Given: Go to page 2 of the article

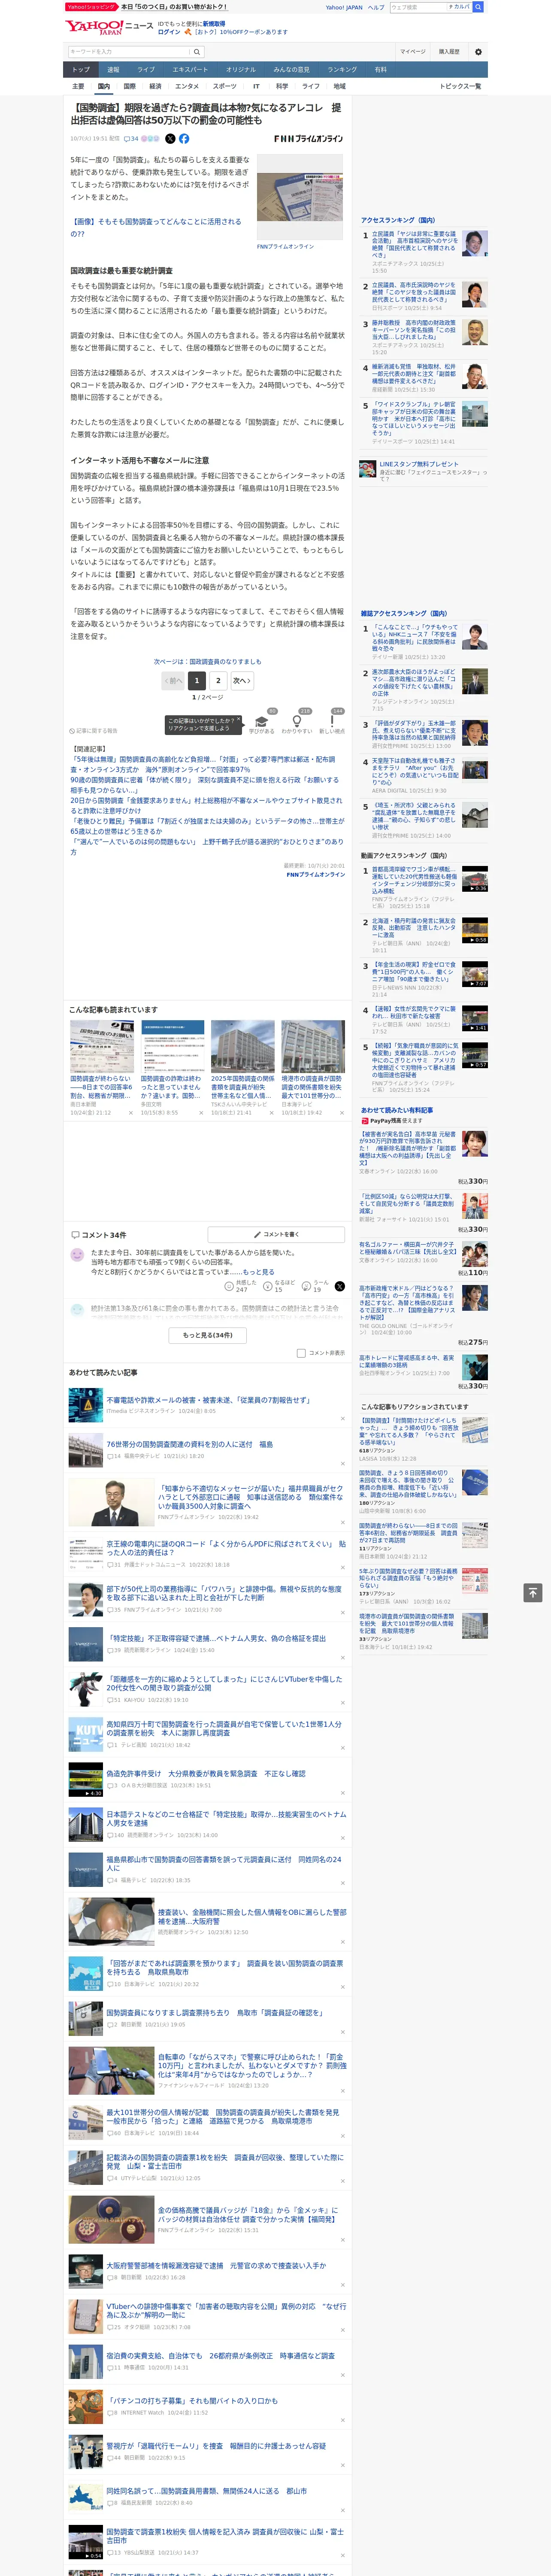Looking at the screenshot, I should 218,680.
